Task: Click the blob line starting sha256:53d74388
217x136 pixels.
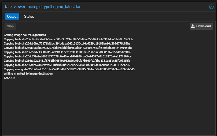Action: tap(67, 52)
